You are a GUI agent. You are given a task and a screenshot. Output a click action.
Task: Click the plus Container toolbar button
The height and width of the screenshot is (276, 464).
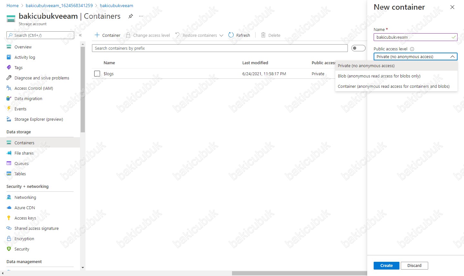(x=107, y=35)
